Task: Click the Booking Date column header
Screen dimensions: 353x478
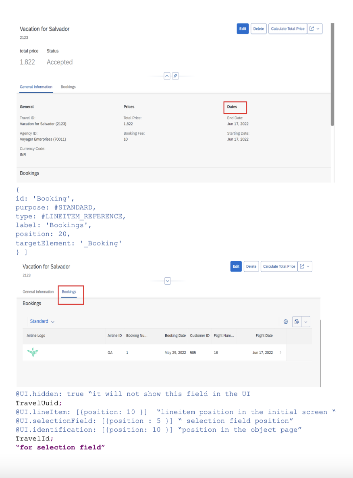Action: pyautogui.click(x=169, y=336)
